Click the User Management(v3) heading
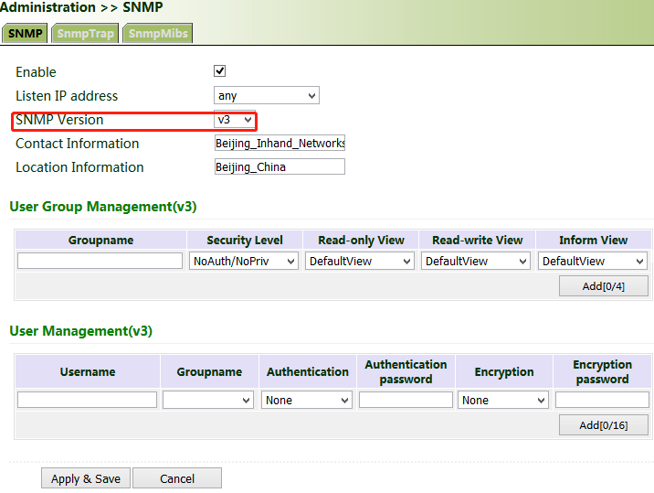 pos(81,331)
